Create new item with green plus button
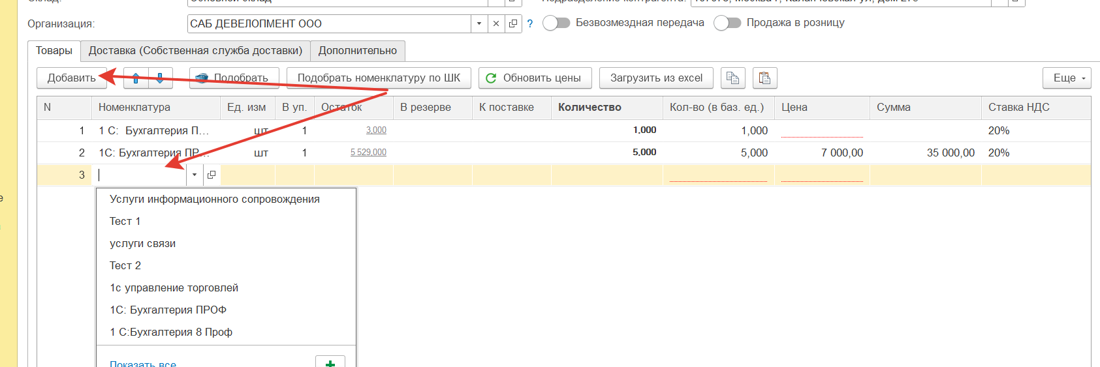This screenshot has width=1100, height=367. [x=330, y=362]
